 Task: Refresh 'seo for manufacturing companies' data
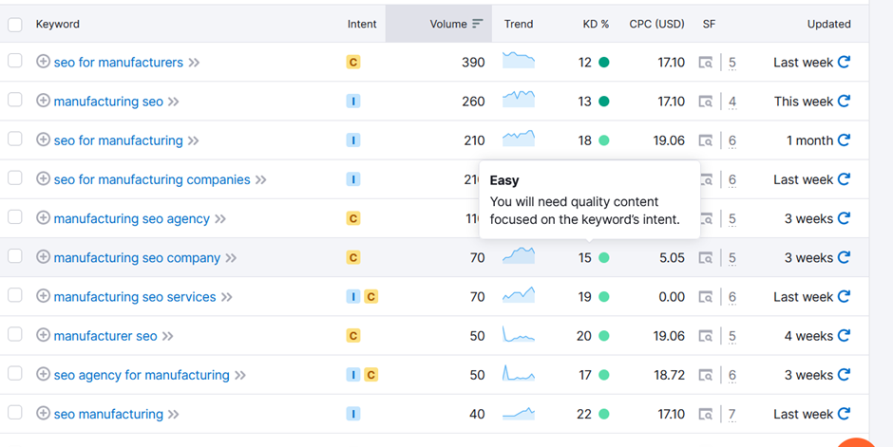pos(844,179)
